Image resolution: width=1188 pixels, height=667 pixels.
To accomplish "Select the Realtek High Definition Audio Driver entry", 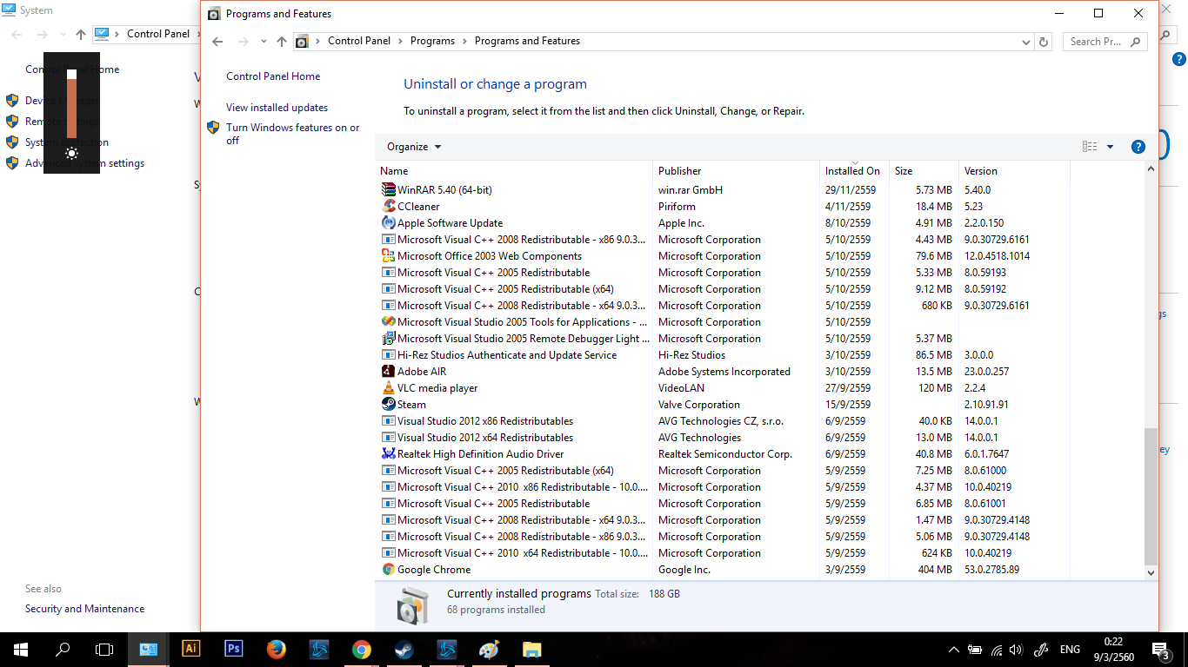I will click(480, 454).
